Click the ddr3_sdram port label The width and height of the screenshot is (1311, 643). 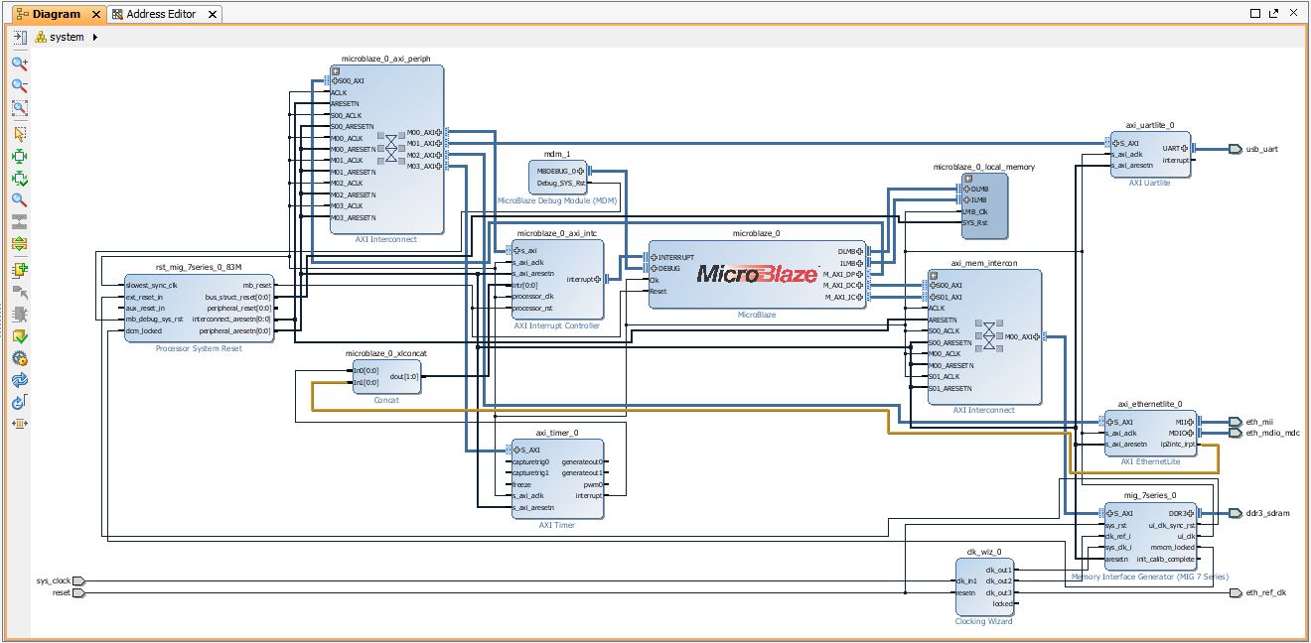pos(1266,513)
